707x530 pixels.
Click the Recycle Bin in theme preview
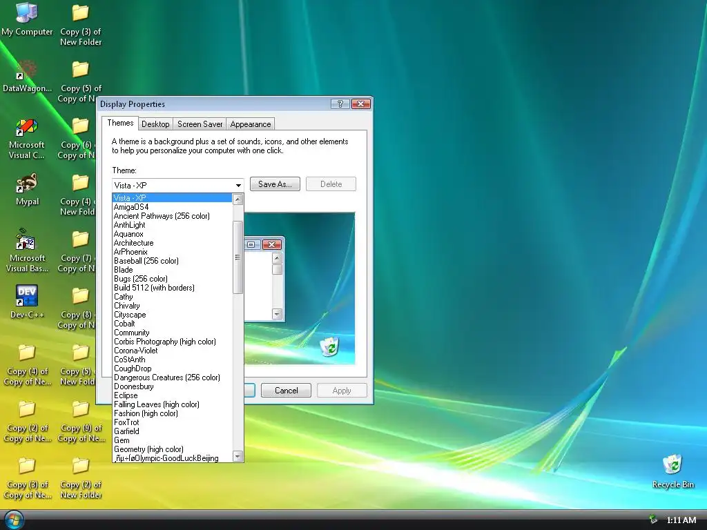(329, 346)
